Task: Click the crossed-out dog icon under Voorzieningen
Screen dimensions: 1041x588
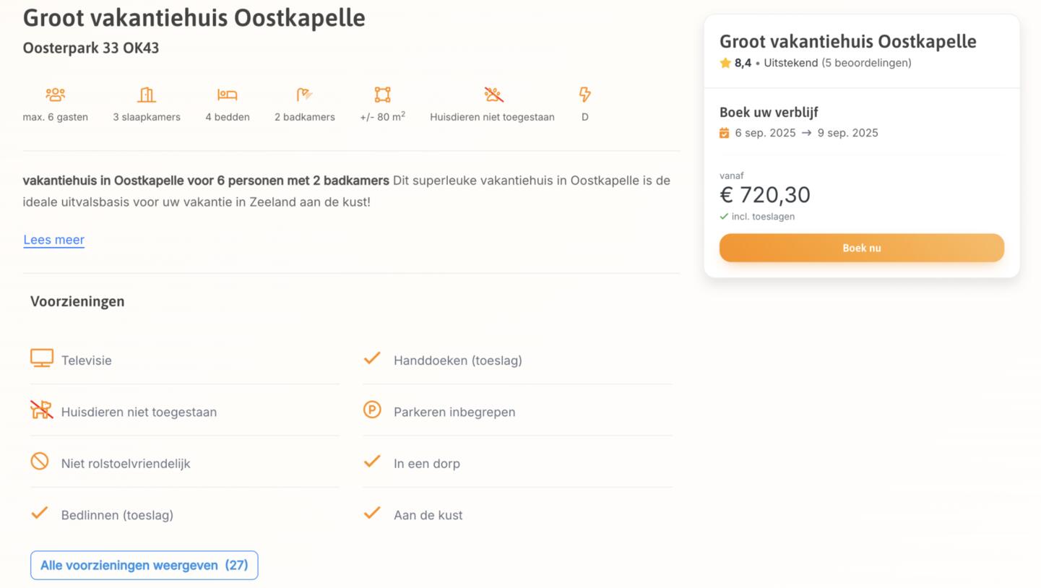Action: point(42,410)
